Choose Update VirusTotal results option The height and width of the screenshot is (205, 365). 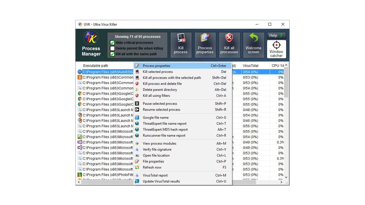(x=161, y=181)
